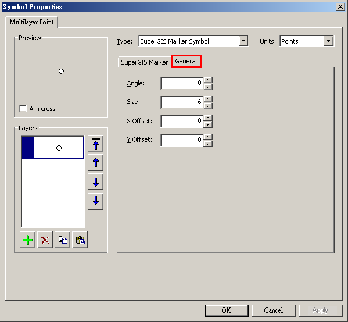The height and width of the screenshot is (322, 348).
Task: Click the Y Offset input field
Action: [x=182, y=140]
